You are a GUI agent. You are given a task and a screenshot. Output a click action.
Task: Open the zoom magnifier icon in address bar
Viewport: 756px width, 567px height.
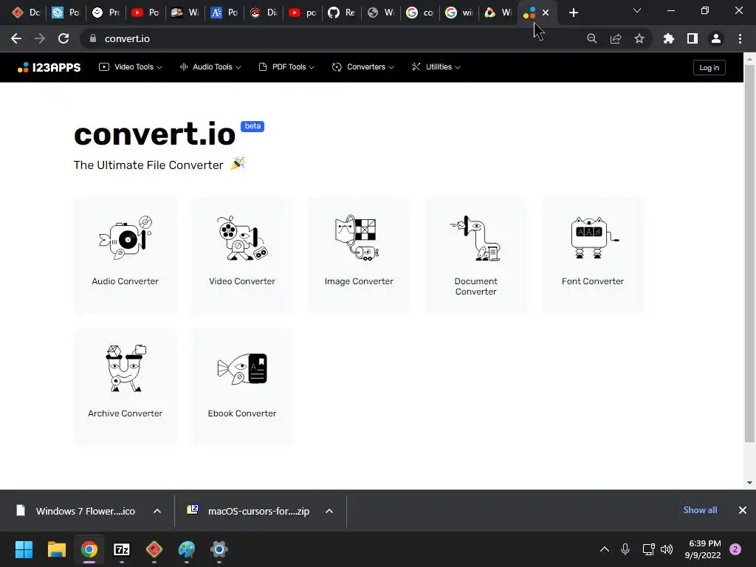pyautogui.click(x=591, y=38)
